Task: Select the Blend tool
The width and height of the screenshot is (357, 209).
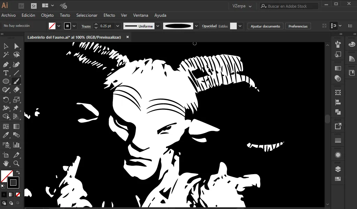Action: pos(16,135)
